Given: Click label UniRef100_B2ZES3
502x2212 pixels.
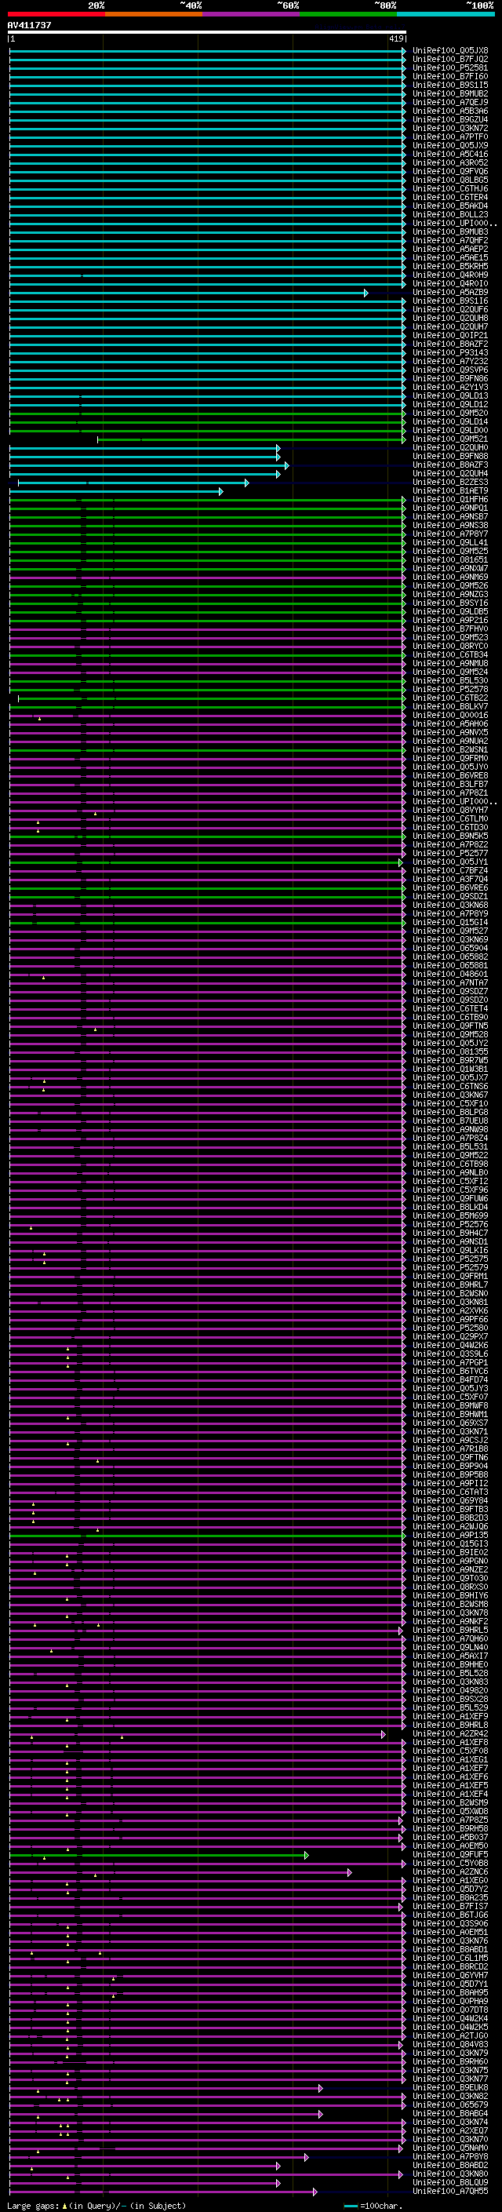Looking at the screenshot, I should click(450, 483).
